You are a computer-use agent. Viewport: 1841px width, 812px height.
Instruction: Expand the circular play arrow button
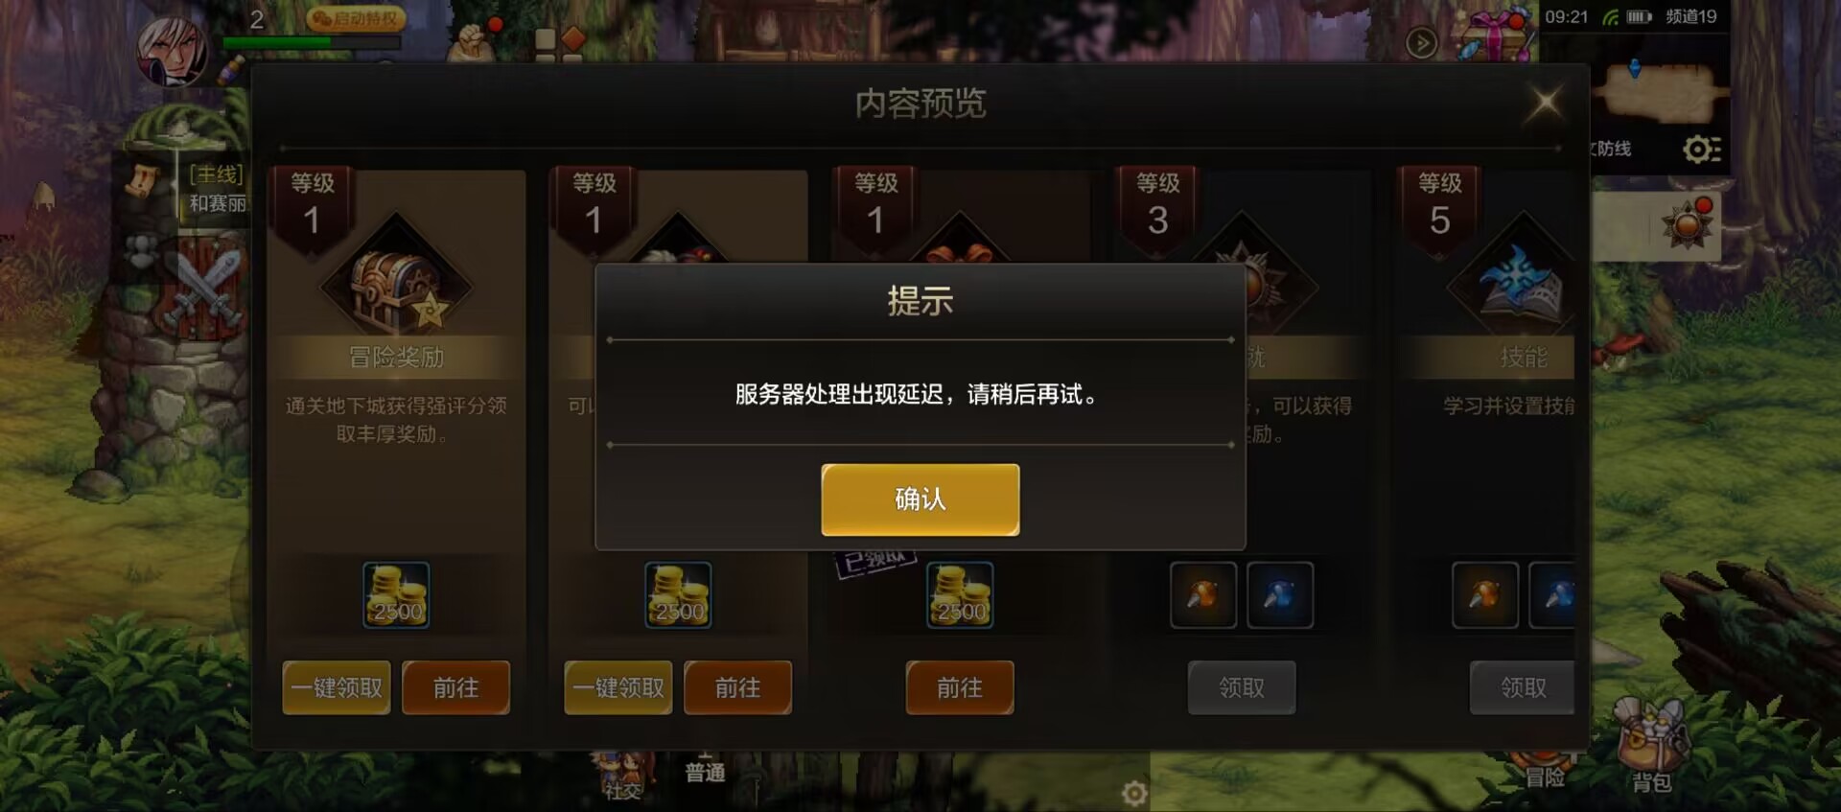coord(1421,42)
